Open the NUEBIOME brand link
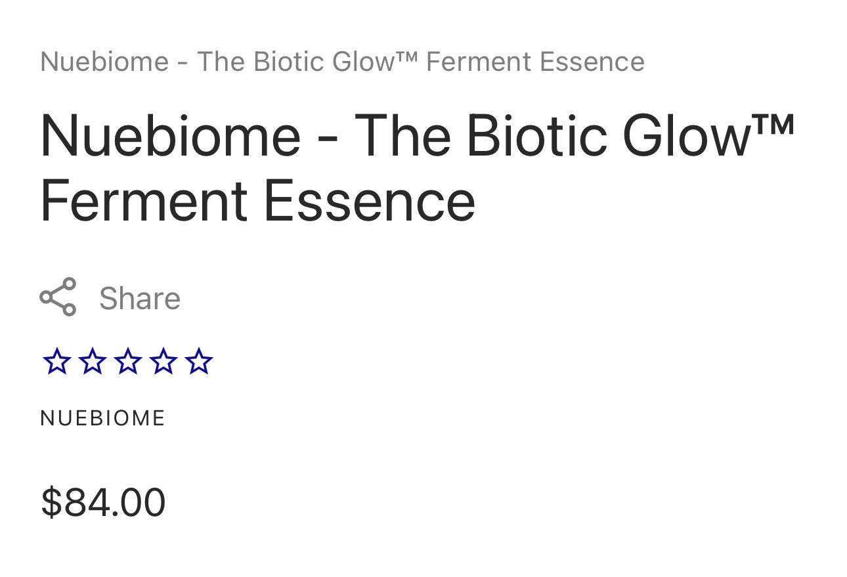The height and width of the screenshot is (577, 847). coord(103,418)
